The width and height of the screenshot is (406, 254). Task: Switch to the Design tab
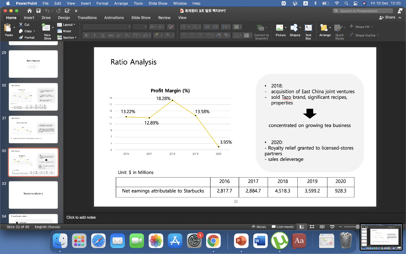click(64, 17)
